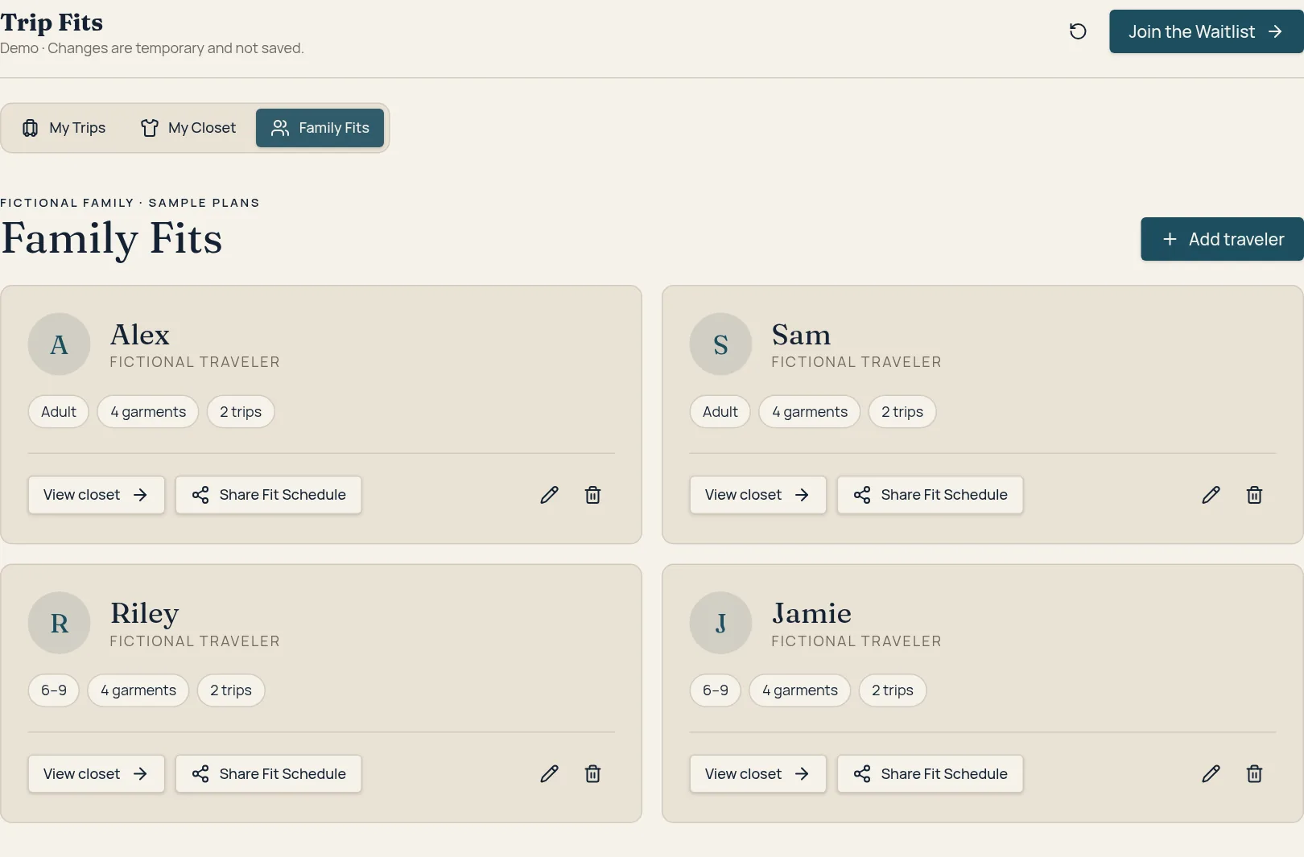1304x857 pixels.
Task: Select the Family Fits tab
Action: (320, 128)
